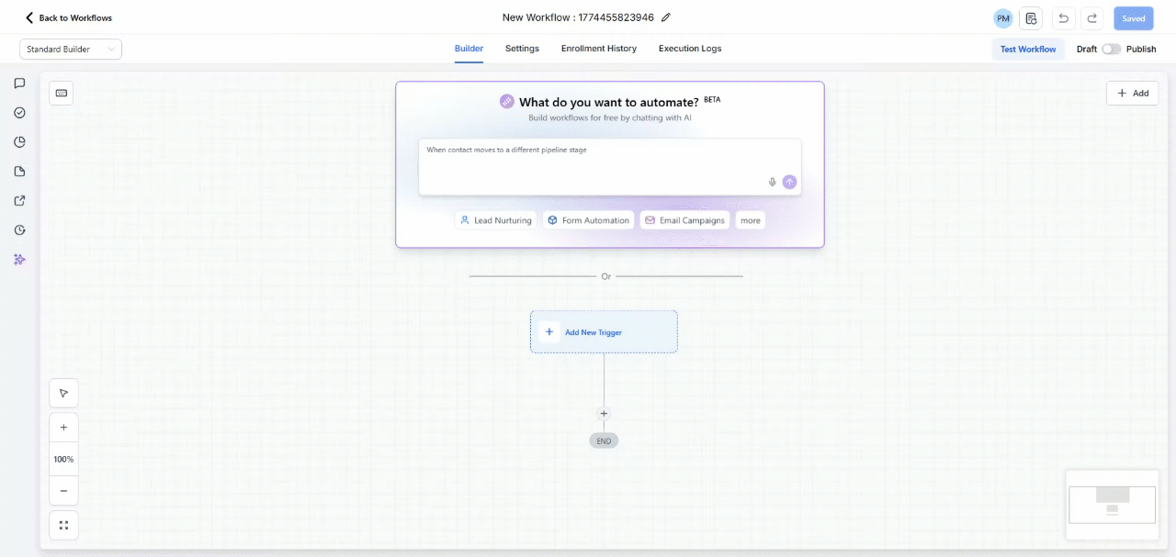Screen dimensions: 1176x557
Task: Click the microphone voice input icon
Action: click(773, 182)
